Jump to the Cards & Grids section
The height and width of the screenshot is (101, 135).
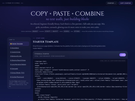[x=15, y=52]
